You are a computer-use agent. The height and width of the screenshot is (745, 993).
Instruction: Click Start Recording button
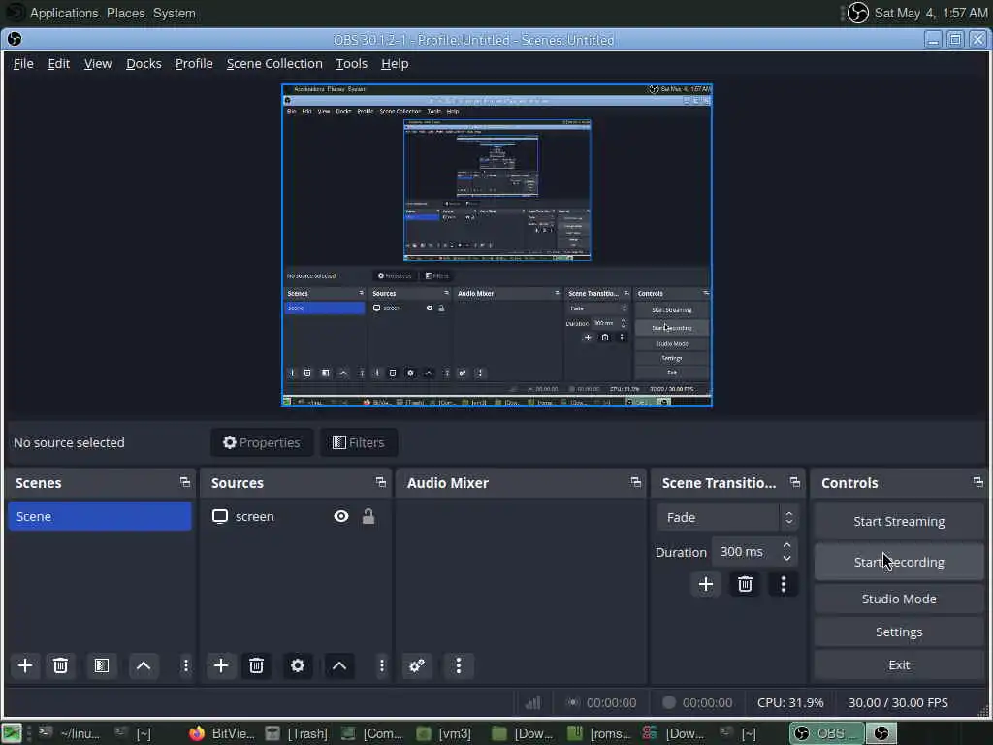pos(899,562)
